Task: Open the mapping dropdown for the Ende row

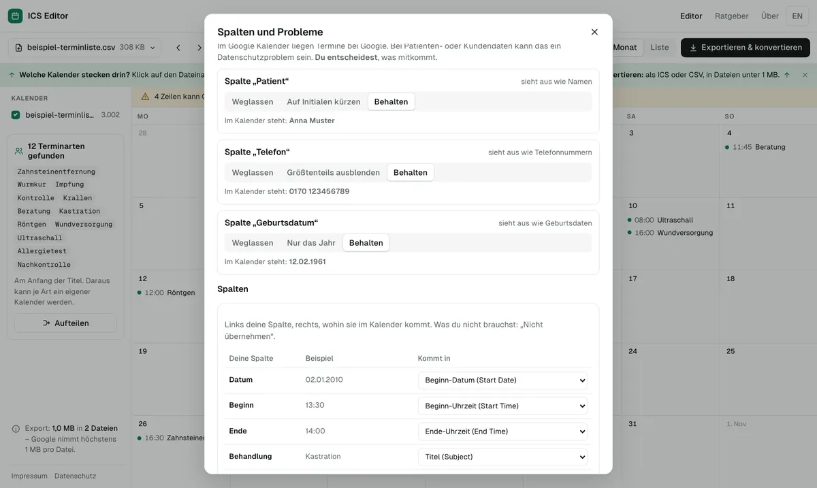Action: pos(502,432)
